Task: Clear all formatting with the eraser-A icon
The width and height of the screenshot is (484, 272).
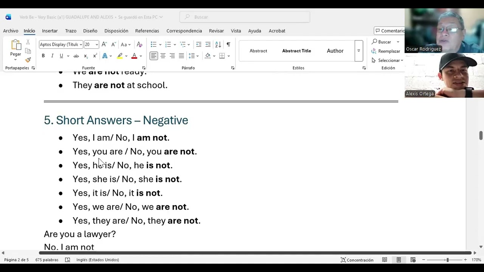Action: click(140, 45)
